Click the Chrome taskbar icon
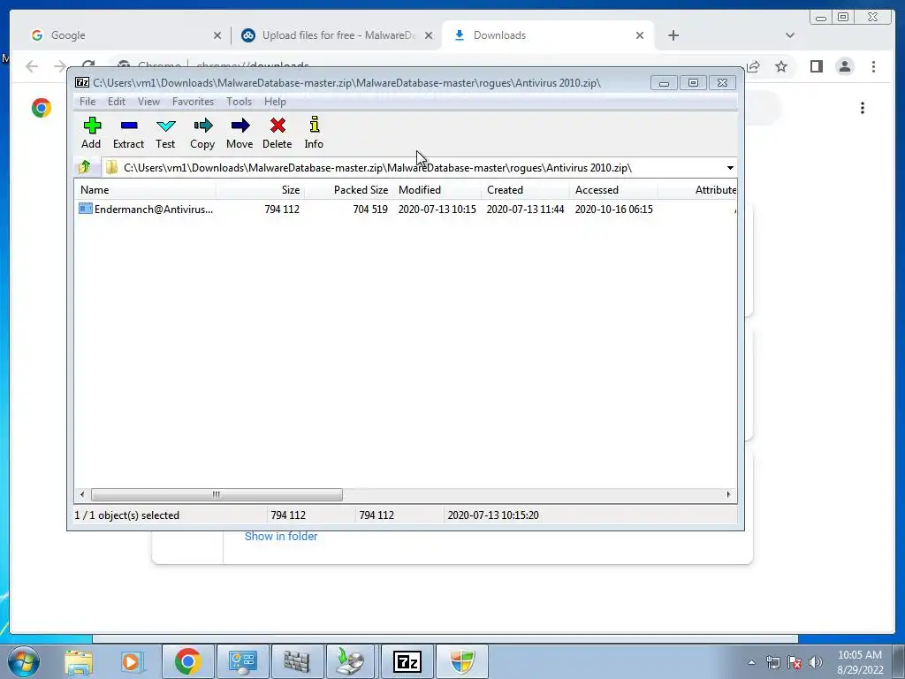905x679 pixels. tap(187, 661)
